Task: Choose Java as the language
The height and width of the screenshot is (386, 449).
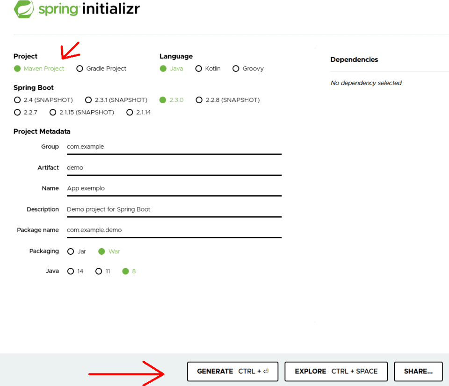Action: pyautogui.click(x=172, y=69)
